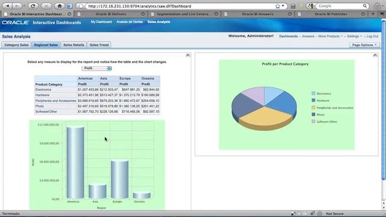This screenshot has height=217, width=386.
Task: Click the search magnifier in Google box
Action: point(364,6)
